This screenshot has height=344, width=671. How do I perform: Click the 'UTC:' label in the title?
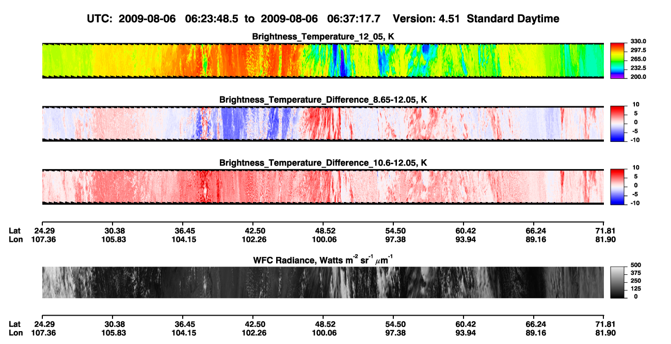[100, 19]
